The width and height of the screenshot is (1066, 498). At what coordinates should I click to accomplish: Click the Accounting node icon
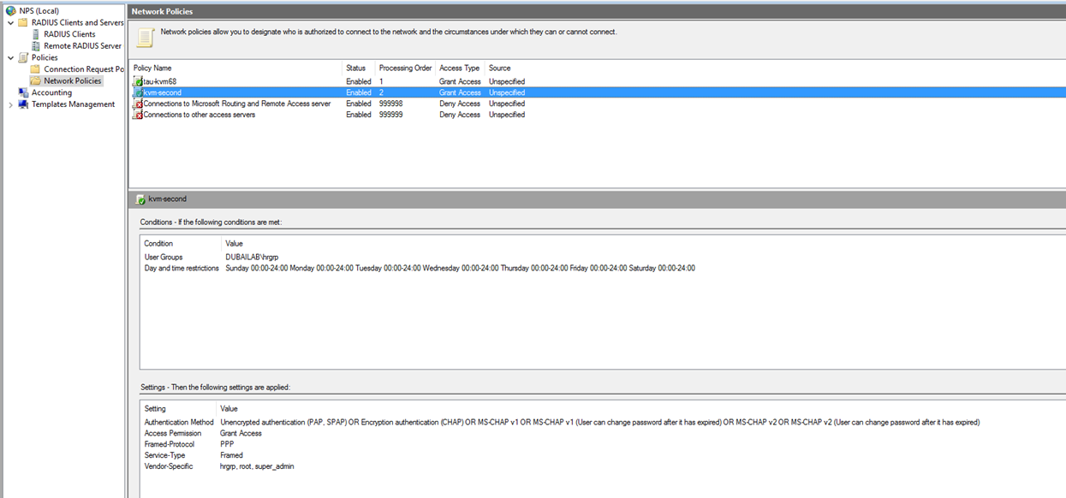click(x=23, y=92)
